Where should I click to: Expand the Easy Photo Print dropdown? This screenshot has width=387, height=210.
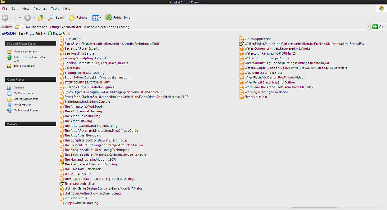tap(44, 33)
